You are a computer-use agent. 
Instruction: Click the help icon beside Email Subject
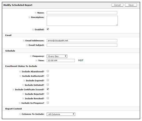pyautogui.click(x=27, y=45)
